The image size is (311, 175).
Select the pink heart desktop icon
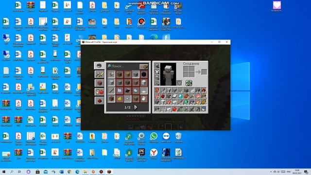(277, 6)
